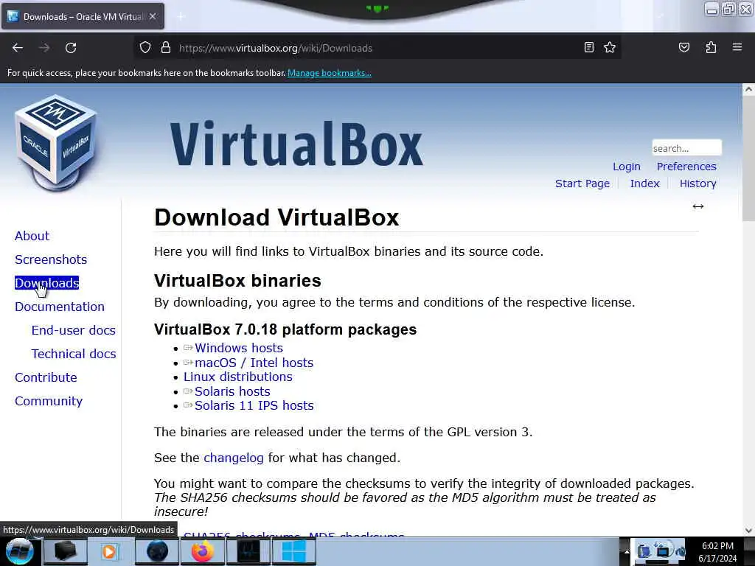Open the dark monitor taskbar application
Viewport: 755px width, 566px height.
pyautogui.click(x=248, y=551)
